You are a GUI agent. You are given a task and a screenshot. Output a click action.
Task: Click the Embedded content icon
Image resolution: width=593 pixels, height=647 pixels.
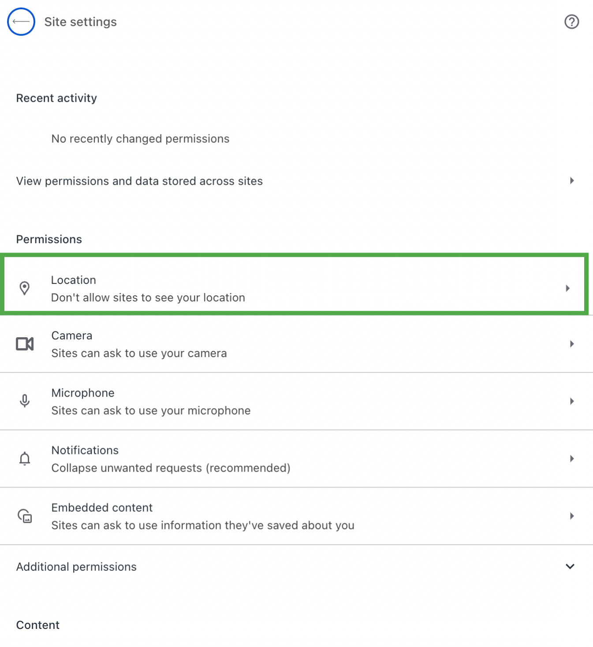(25, 516)
